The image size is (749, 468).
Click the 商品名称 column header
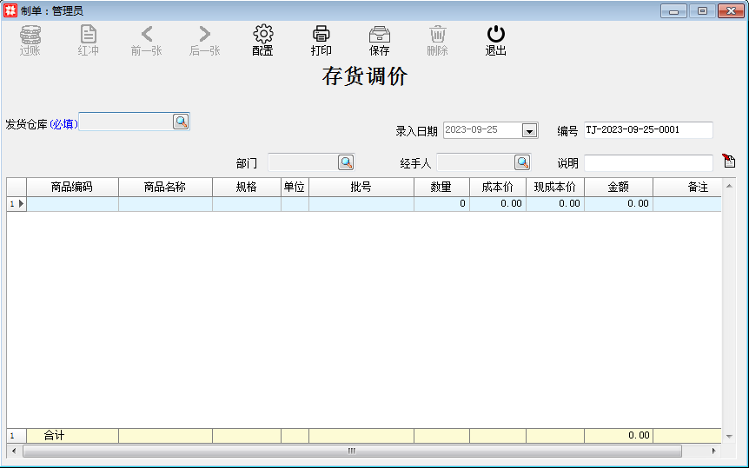(165, 187)
